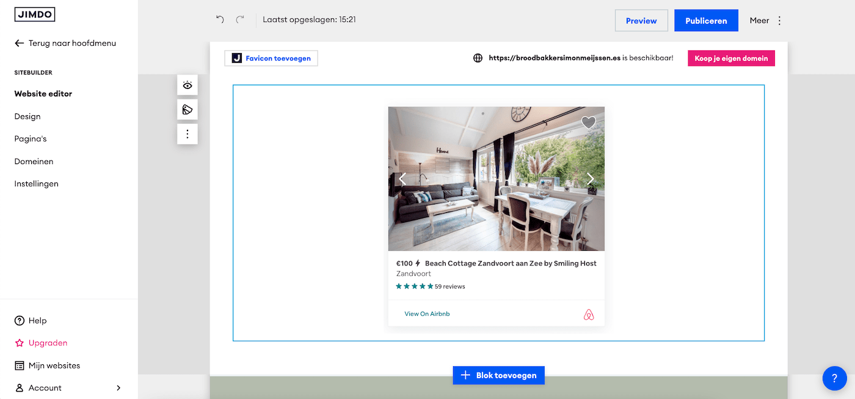Open block options vertical dots menu

pos(187,134)
